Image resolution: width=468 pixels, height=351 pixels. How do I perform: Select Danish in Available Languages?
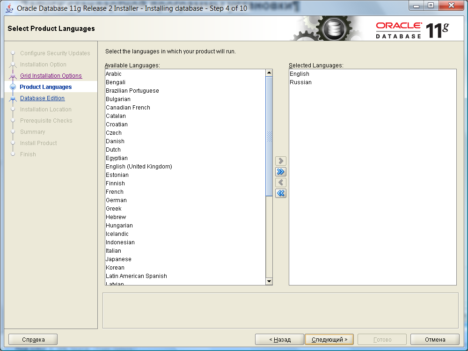click(185, 141)
